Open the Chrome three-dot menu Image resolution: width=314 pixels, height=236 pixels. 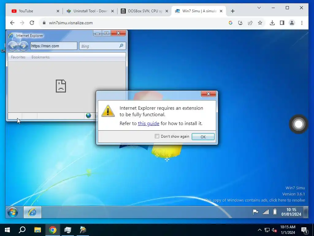pyautogui.click(x=302, y=23)
